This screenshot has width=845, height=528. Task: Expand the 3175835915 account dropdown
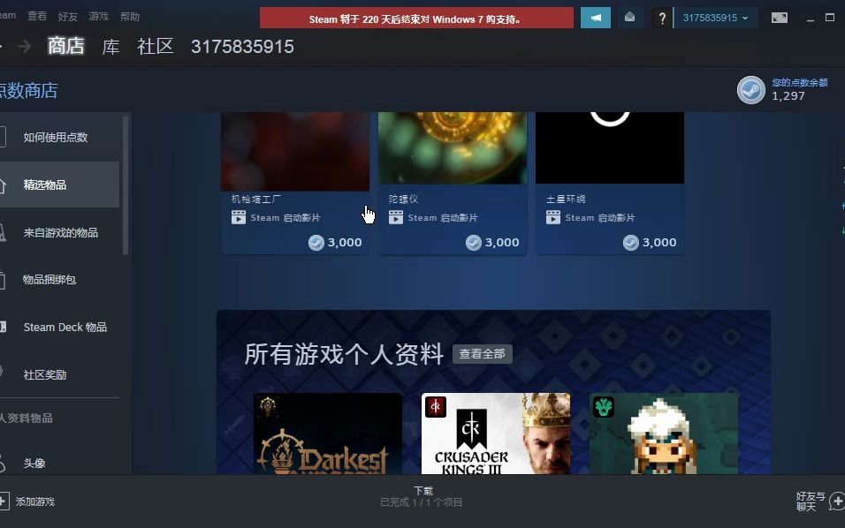click(x=716, y=18)
